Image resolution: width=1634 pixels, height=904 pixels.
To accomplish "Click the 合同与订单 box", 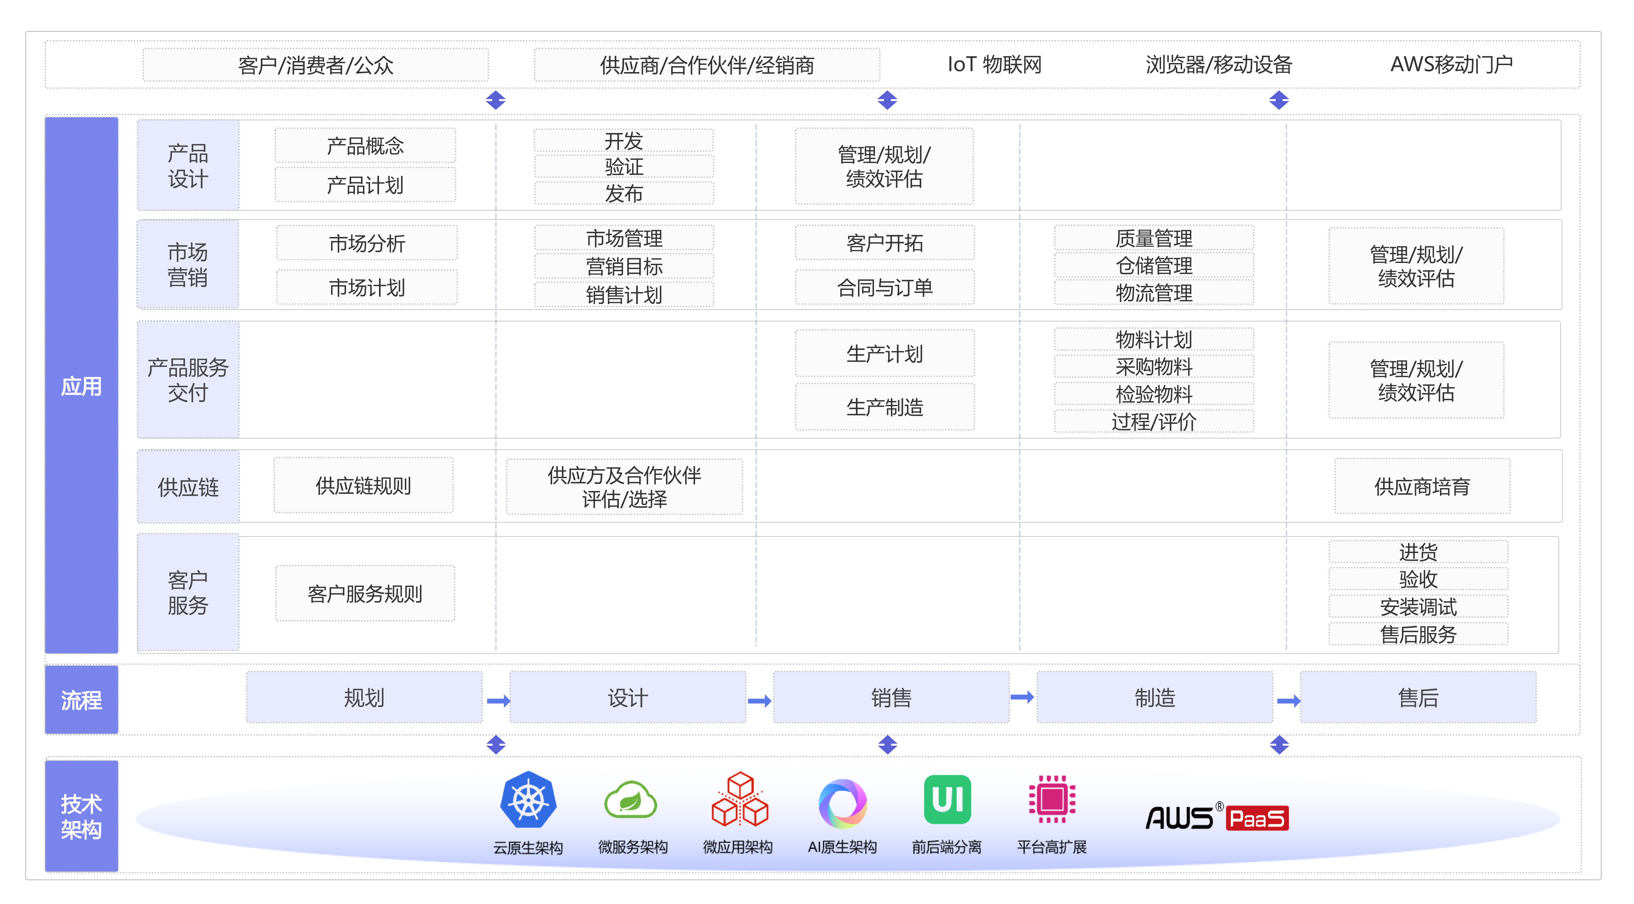I will [x=885, y=287].
